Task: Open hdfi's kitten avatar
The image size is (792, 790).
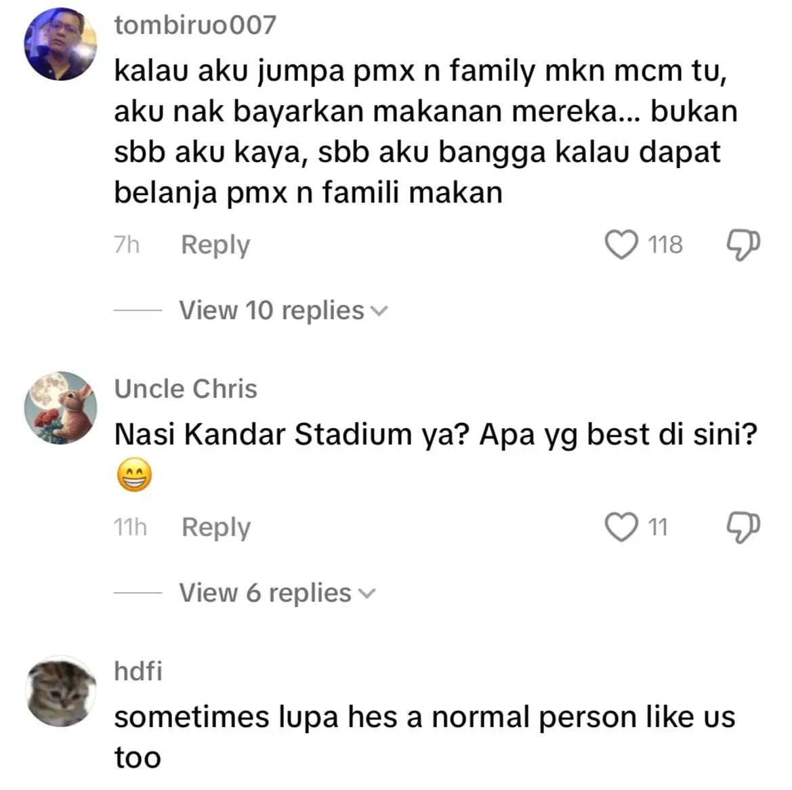Action: pos(60,692)
